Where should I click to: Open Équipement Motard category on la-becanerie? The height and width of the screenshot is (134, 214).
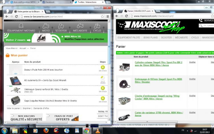click(21, 27)
